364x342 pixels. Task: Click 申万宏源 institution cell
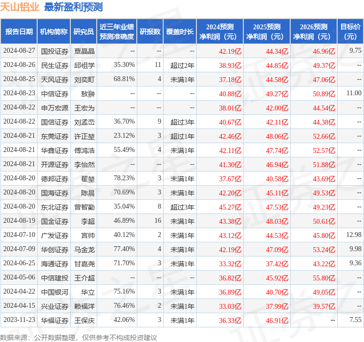[x=55, y=108]
